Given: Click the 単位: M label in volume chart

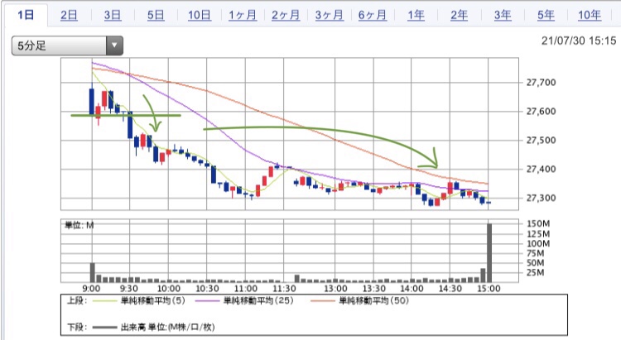Looking at the screenshot, I should click(x=79, y=225).
